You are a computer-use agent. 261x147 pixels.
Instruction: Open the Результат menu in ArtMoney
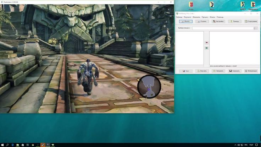click(x=188, y=17)
